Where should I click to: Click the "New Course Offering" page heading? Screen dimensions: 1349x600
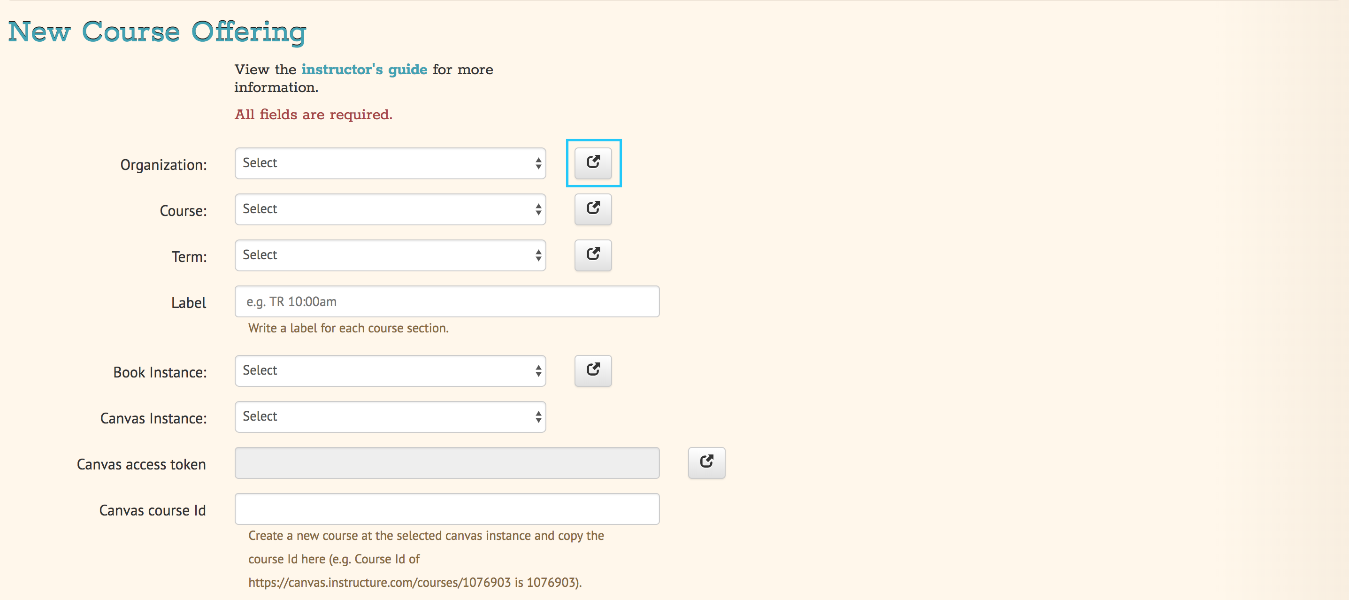click(157, 32)
